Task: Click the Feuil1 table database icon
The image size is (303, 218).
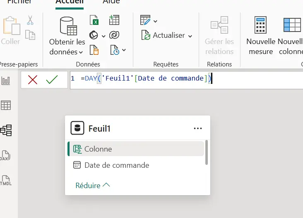Action: pyautogui.click(x=77, y=128)
